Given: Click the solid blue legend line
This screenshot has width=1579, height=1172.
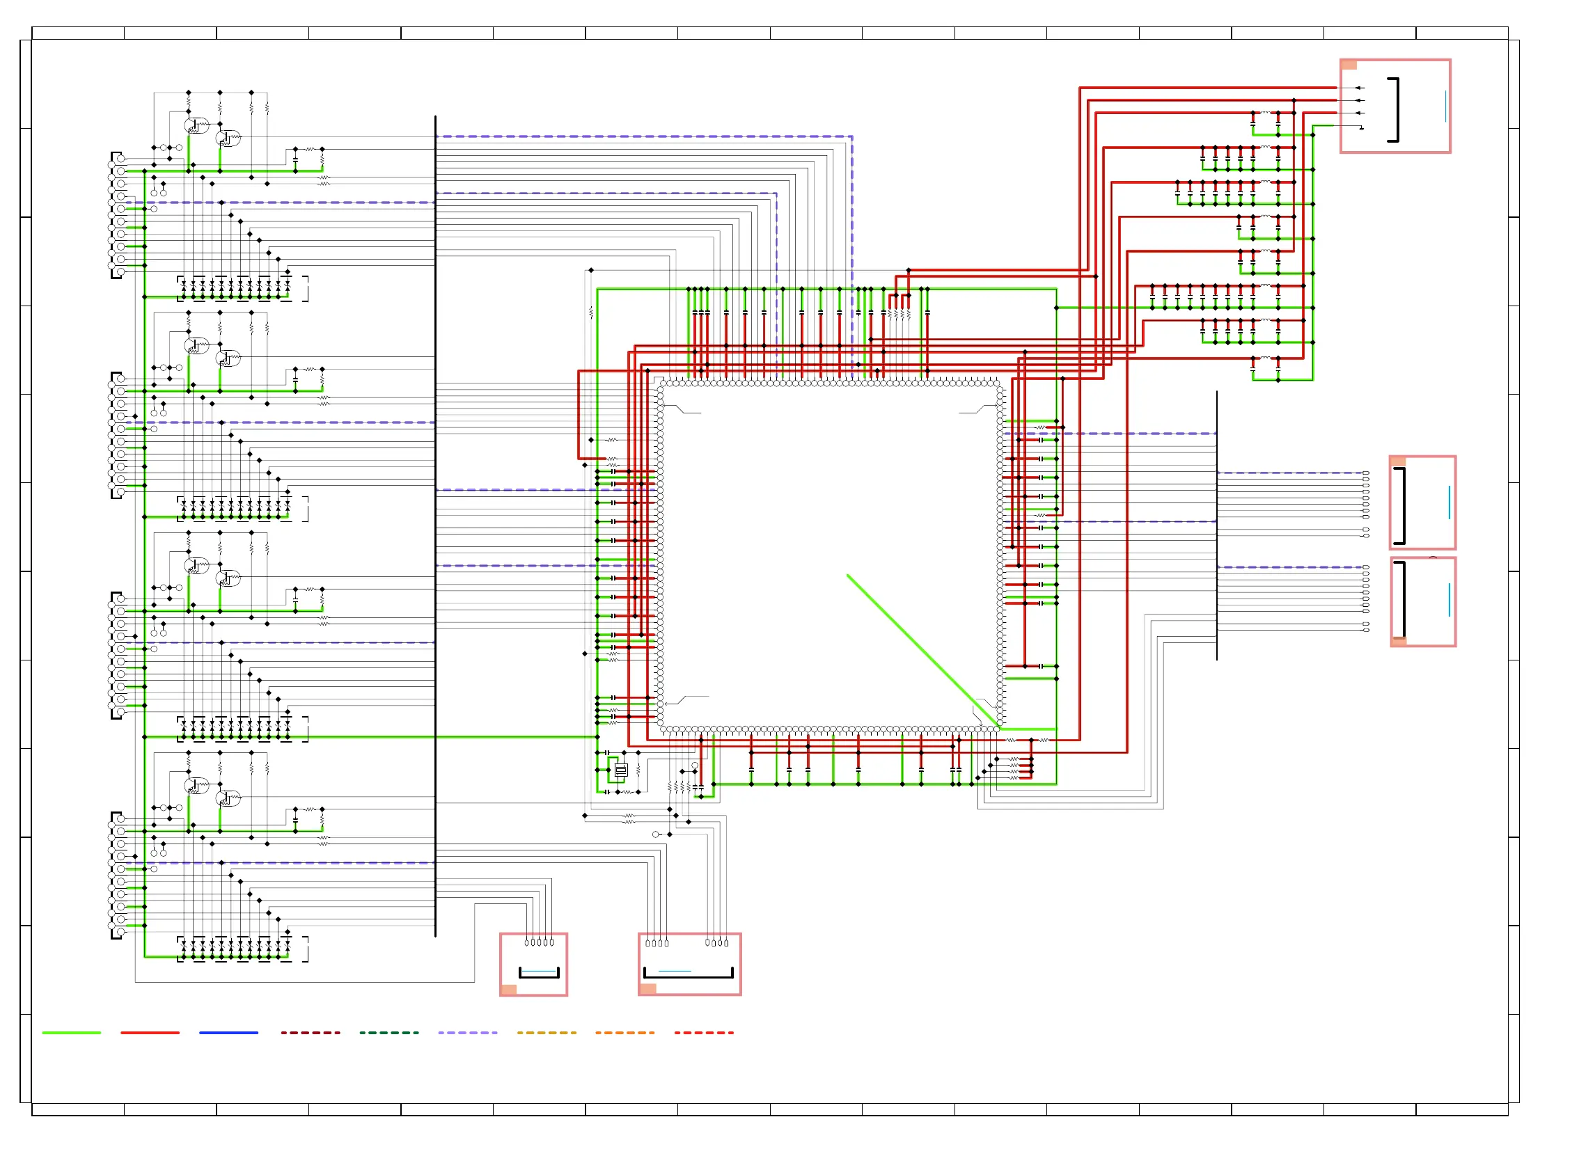Looking at the screenshot, I should (x=228, y=1033).
